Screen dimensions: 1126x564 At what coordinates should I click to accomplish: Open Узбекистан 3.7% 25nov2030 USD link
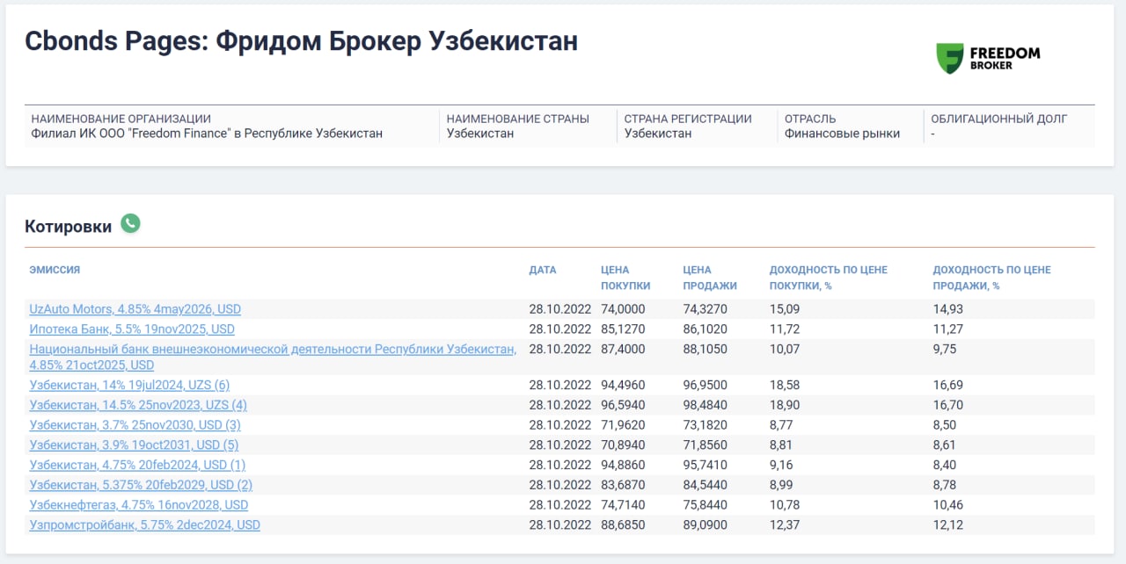(135, 425)
